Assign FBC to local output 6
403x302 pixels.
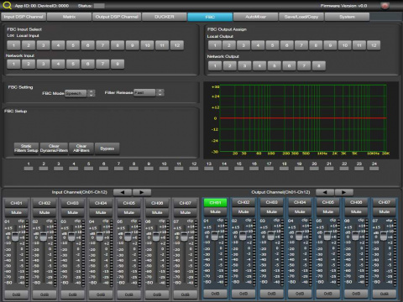287,45
